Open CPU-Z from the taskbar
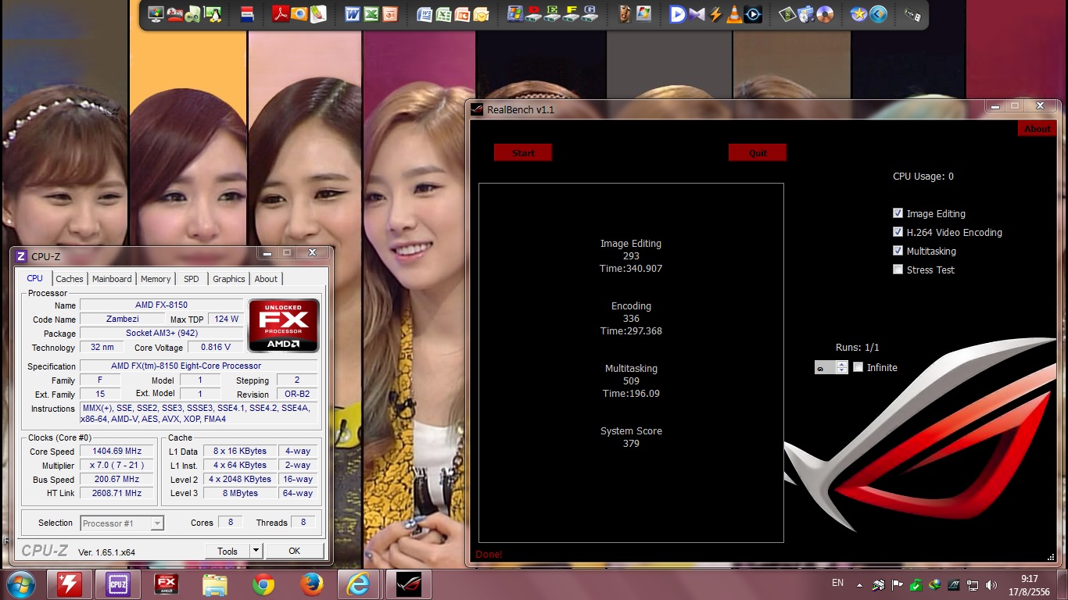 (118, 584)
